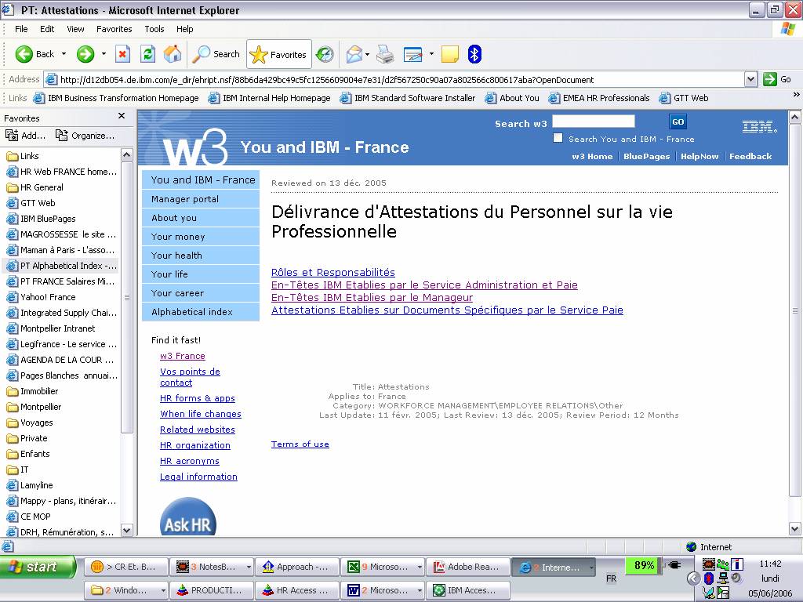Screen dimensions: 803x602
Task: Open Terms of use link
Action: pyautogui.click(x=300, y=444)
